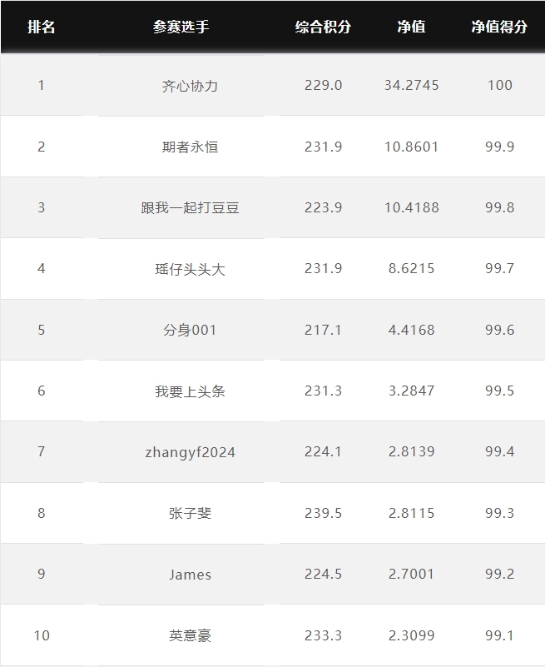Click the 净值得分 column header
The height and width of the screenshot is (667, 545).
point(499,27)
